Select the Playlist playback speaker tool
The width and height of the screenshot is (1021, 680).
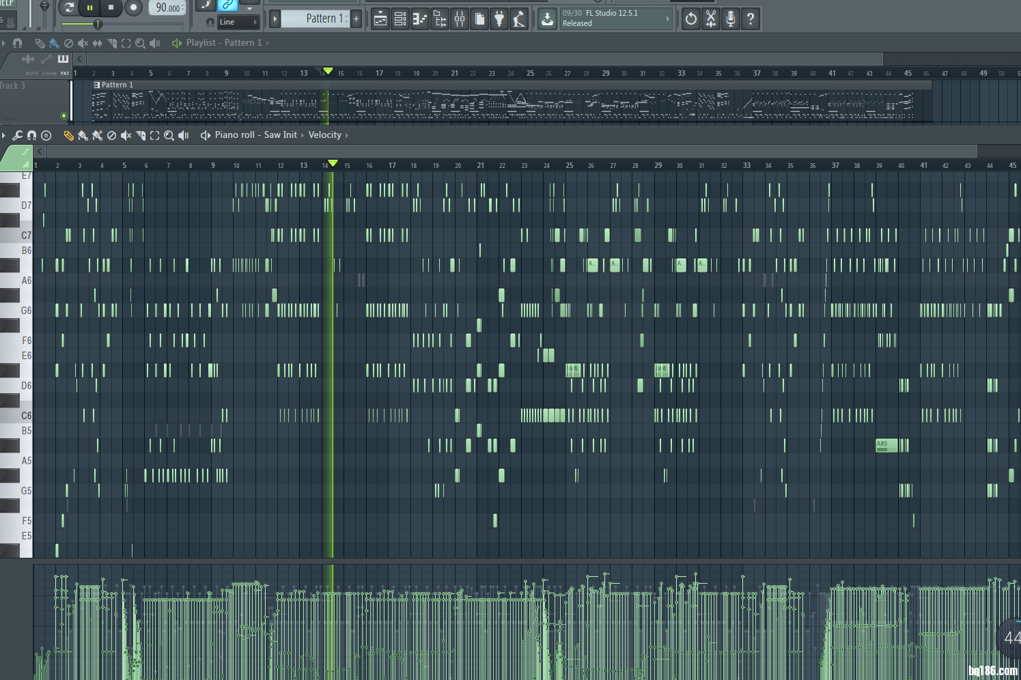coord(155,43)
